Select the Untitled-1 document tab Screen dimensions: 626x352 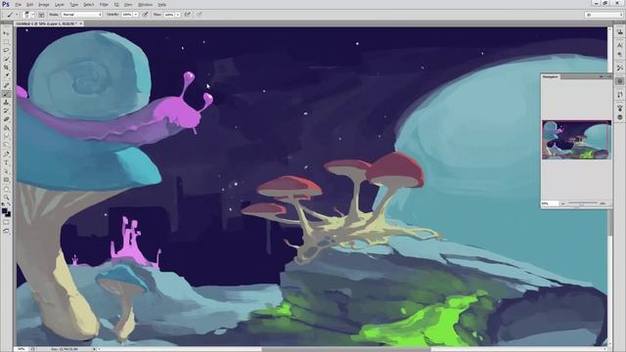point(47,23)
